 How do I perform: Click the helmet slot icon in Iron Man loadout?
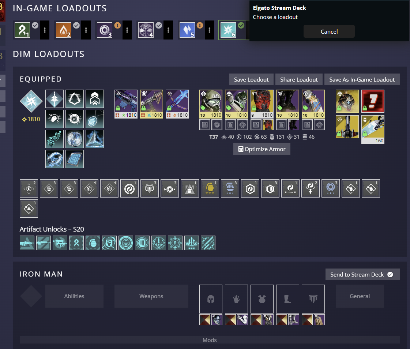click(x=210, y=299)
